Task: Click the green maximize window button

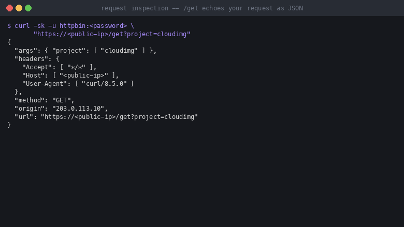Action: pos(28,8)
